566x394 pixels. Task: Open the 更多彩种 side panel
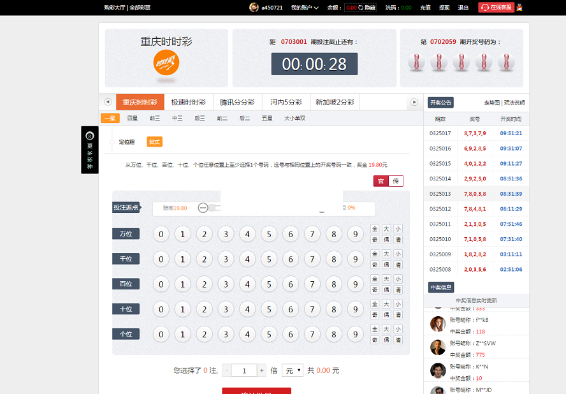click(90, 150)
